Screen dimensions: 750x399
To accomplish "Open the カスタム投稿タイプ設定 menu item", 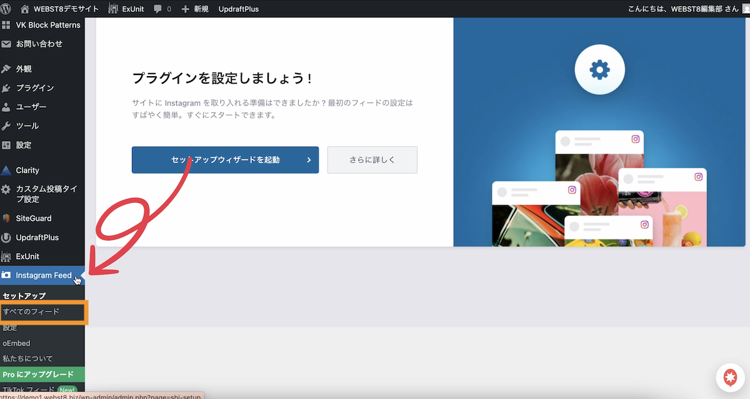I will pos(46,194).
